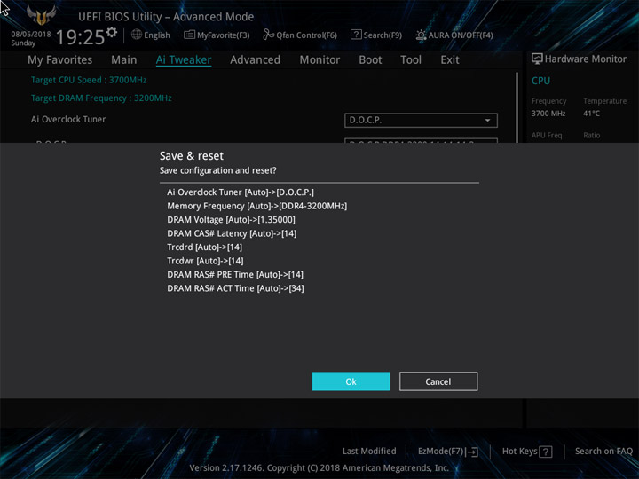Open Search(F9)

click(376, 35)
